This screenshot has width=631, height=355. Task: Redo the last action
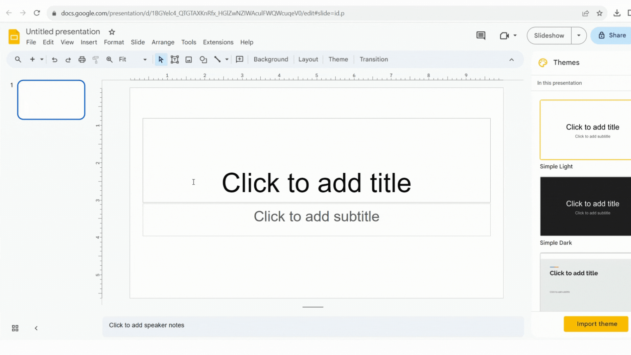point(68,59)
